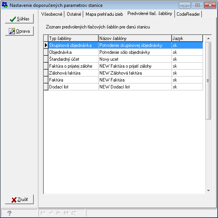Click the application icon in title bar
This screenshot has width=218, height=218.
(5, 5)
